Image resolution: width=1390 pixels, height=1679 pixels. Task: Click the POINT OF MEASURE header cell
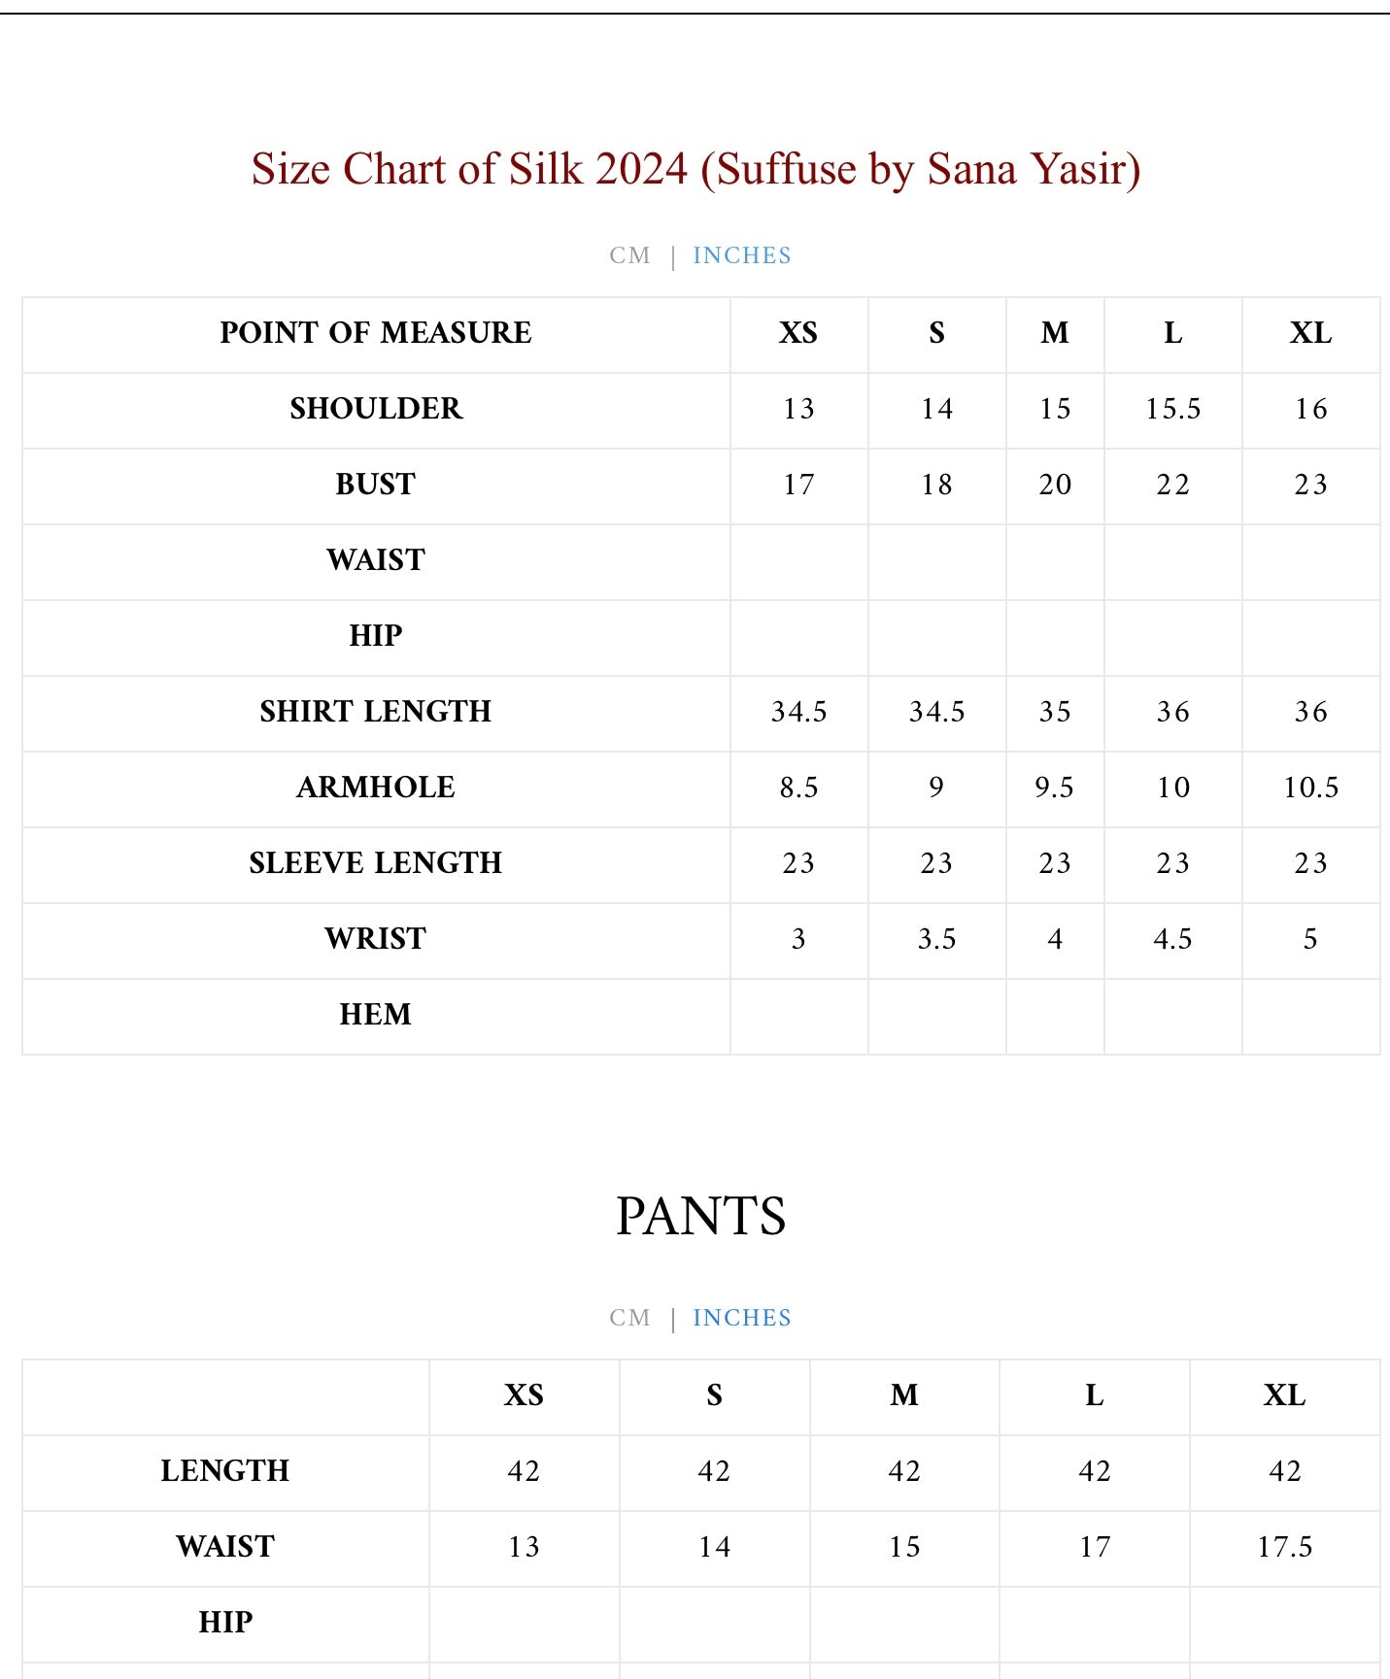pos(376,333)
